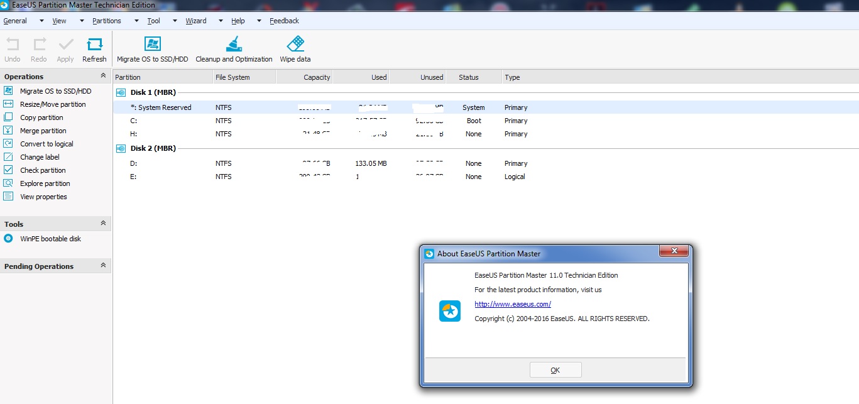Open the Feedback menu item
The image size is (859, 404).
tap(284, 21)
